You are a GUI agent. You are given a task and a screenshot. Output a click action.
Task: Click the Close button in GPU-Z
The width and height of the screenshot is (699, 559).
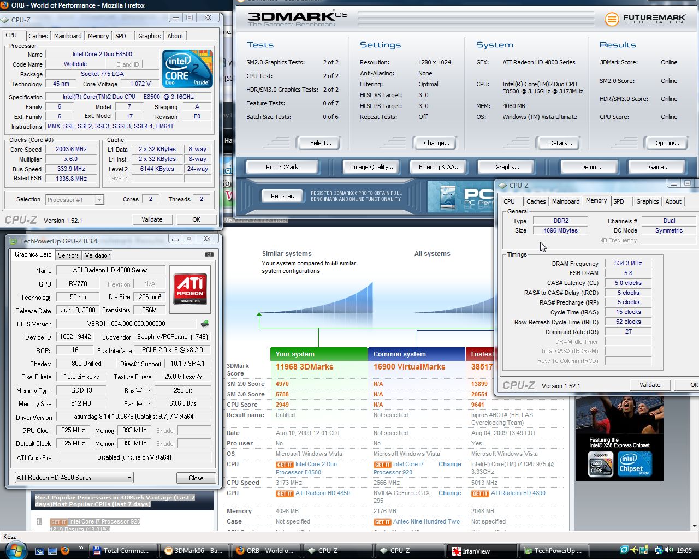coord(196,478)
